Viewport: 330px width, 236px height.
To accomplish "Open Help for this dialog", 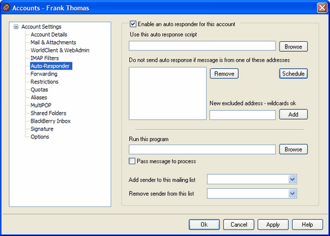I will coord(308,225).
